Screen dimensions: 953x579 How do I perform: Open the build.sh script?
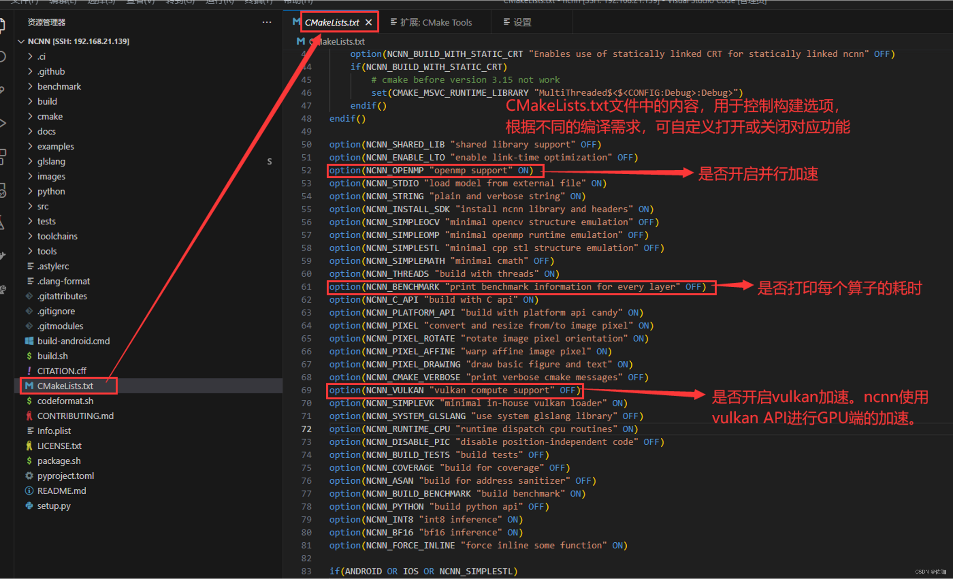[x=52, y=356]
